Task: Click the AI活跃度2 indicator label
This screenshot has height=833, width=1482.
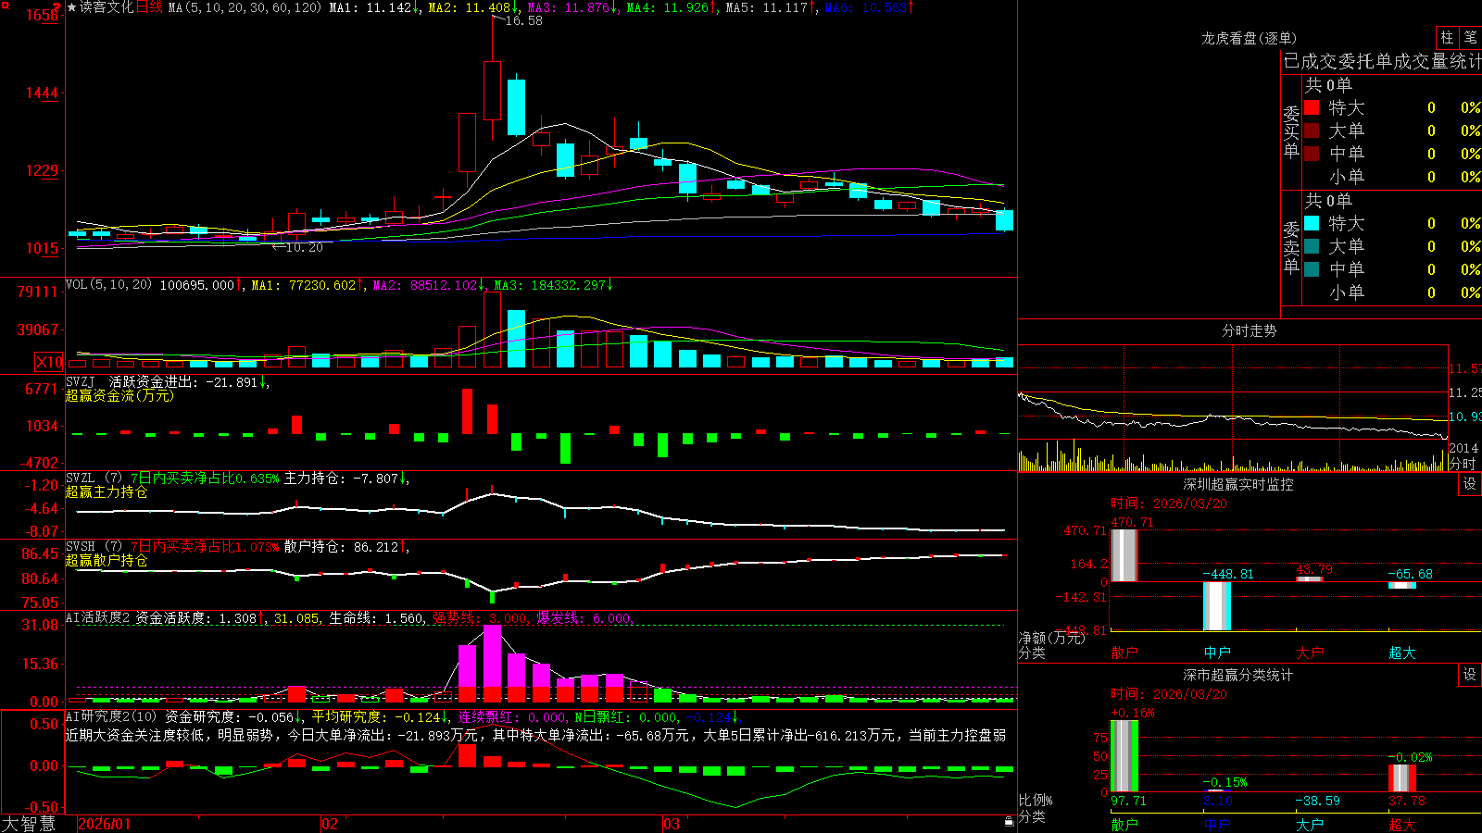Action: tap(97, 618)
